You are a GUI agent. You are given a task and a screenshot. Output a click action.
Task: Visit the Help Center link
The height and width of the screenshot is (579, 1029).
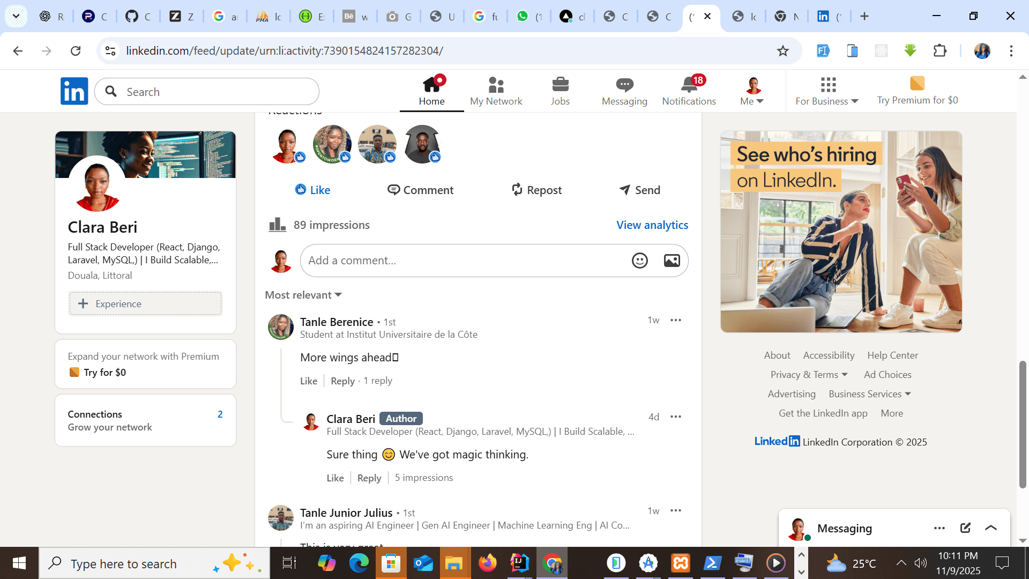(892, 355)
